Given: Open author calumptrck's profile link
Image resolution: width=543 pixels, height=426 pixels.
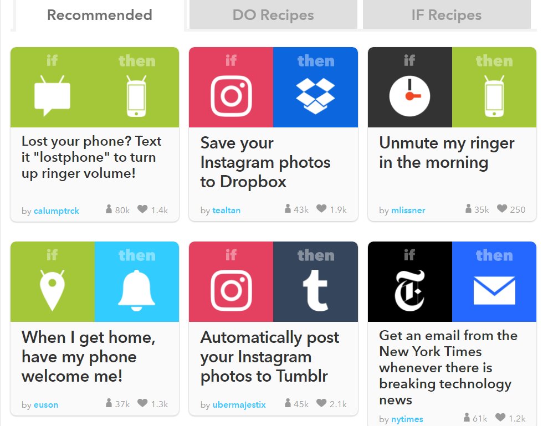Looking at the screenshot, I should pos(57,211).
